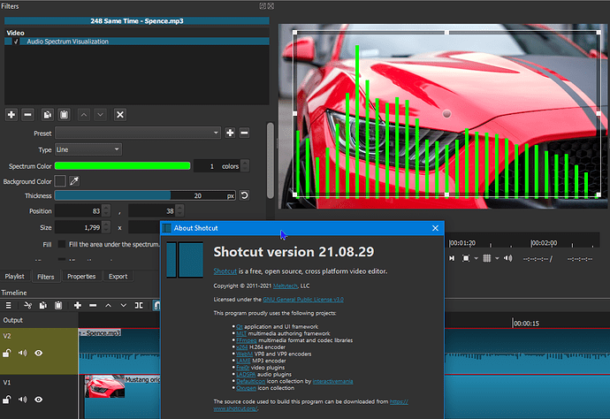
Task: Mute the V2 track audio
Action: [23, 353]
